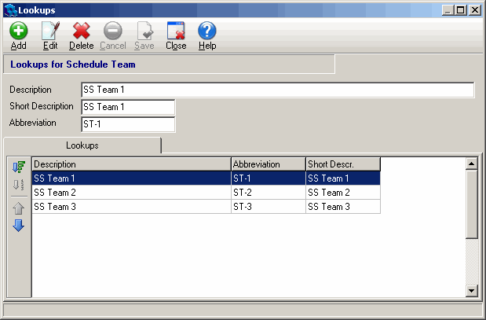
Task: Minimize the Lookups window
Action: click(x=448, y=10)
